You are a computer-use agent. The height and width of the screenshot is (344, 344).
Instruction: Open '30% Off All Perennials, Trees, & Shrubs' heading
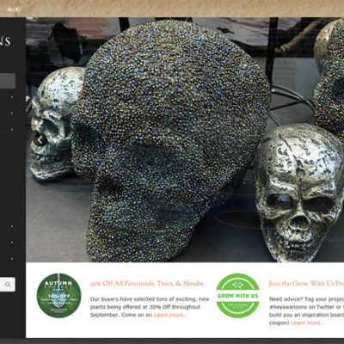coord(147,284)
